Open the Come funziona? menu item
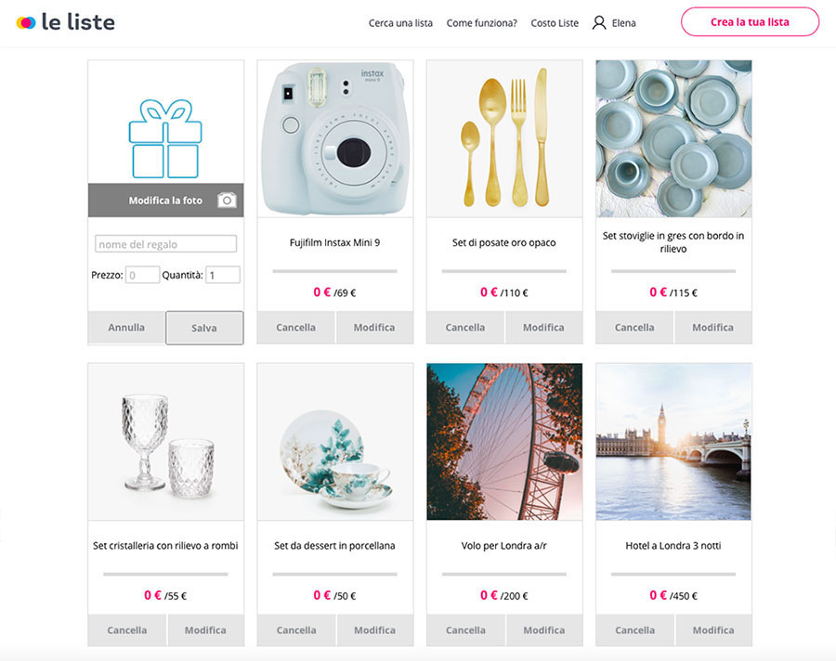This screenshot has height=661, width=836. pos(481,23)
